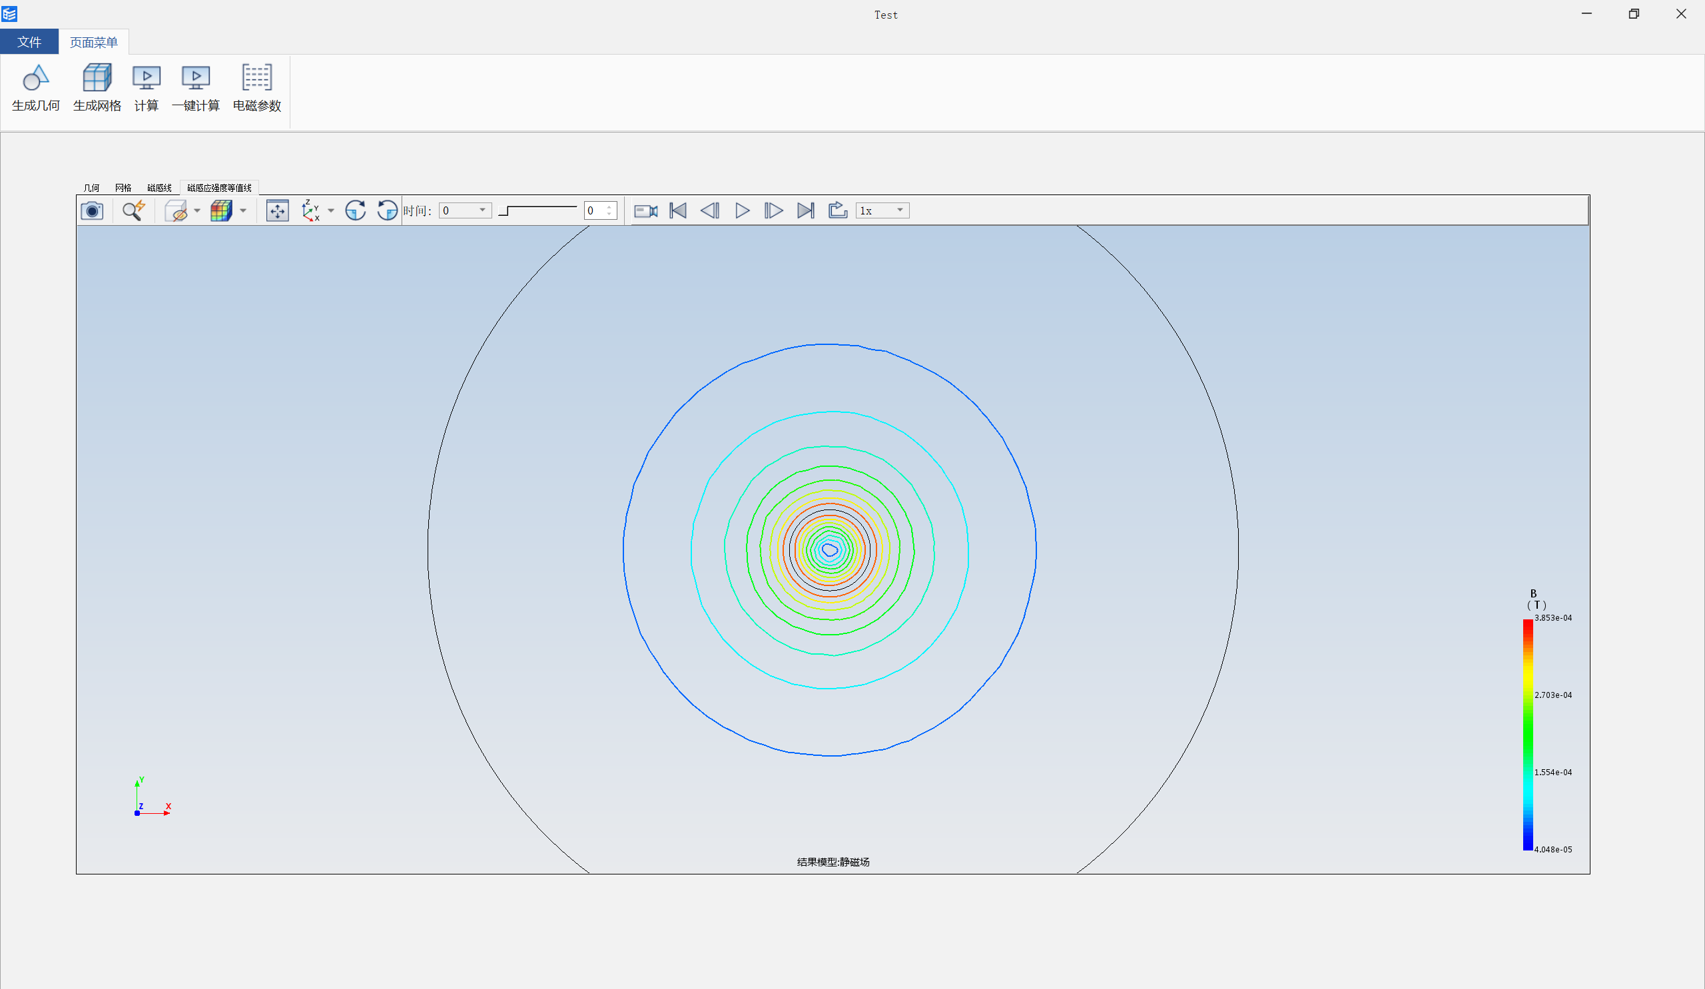This screenshot has width=1705, height=989.
Task: Switch to the 磁感线 tab
Action: click(x=159, y=188)
